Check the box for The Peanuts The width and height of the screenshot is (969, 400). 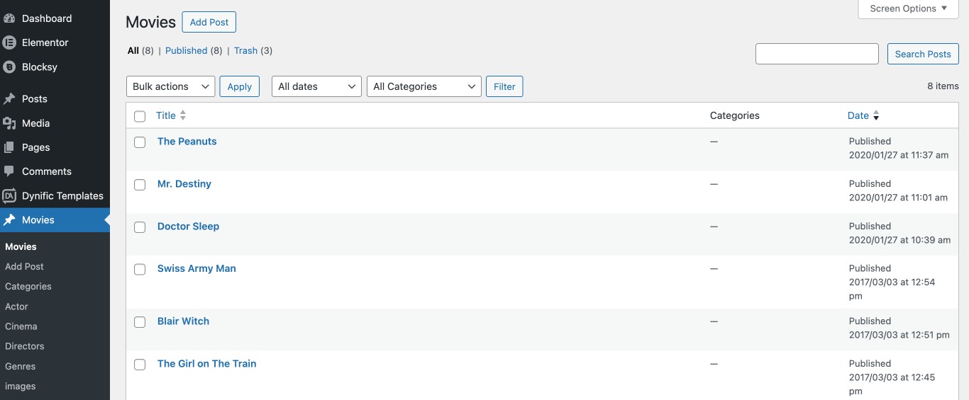(140, 142)
